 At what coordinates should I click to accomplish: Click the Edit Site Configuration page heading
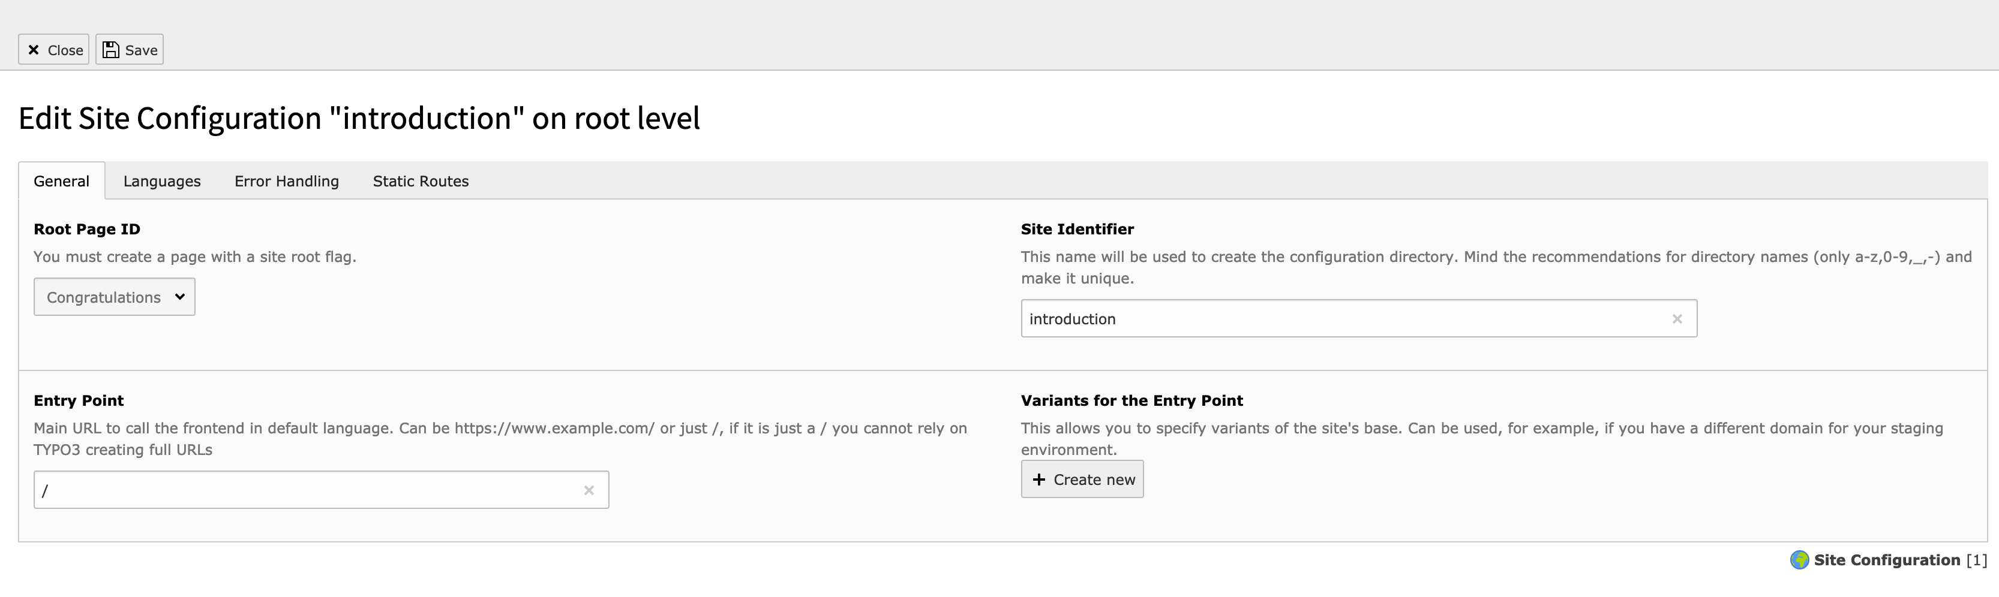coord(359,119)
